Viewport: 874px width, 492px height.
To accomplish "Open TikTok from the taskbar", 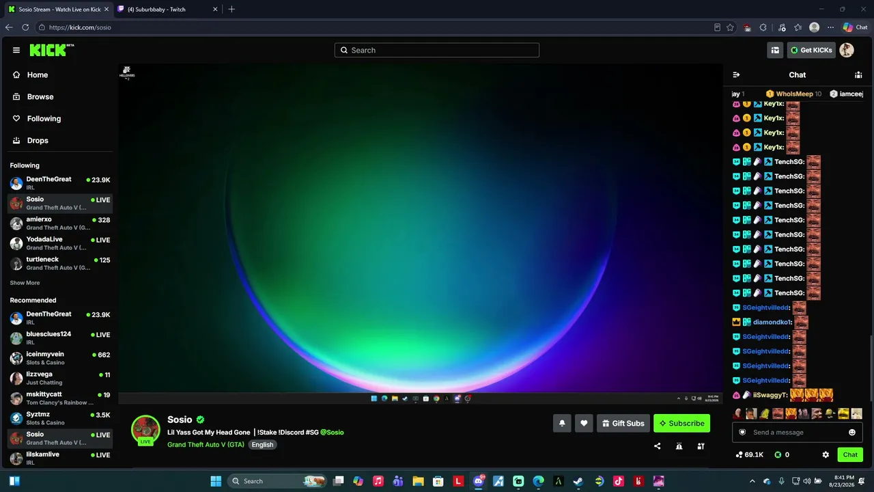I will (618, 481).
